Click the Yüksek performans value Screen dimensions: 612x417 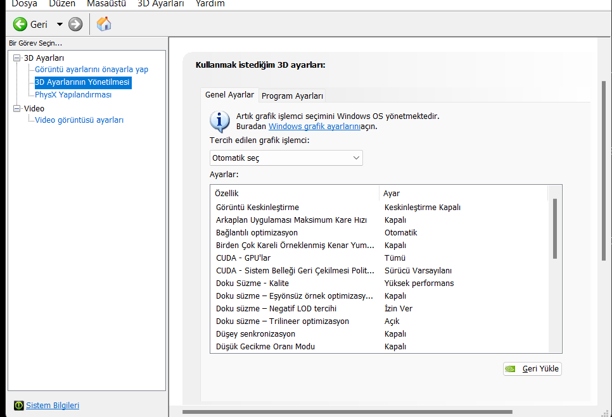click(419, 283)
